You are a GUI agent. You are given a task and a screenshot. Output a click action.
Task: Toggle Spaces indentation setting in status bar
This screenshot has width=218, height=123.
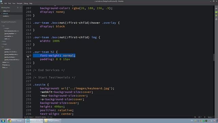pyautogui.click(x=211, y=117)
